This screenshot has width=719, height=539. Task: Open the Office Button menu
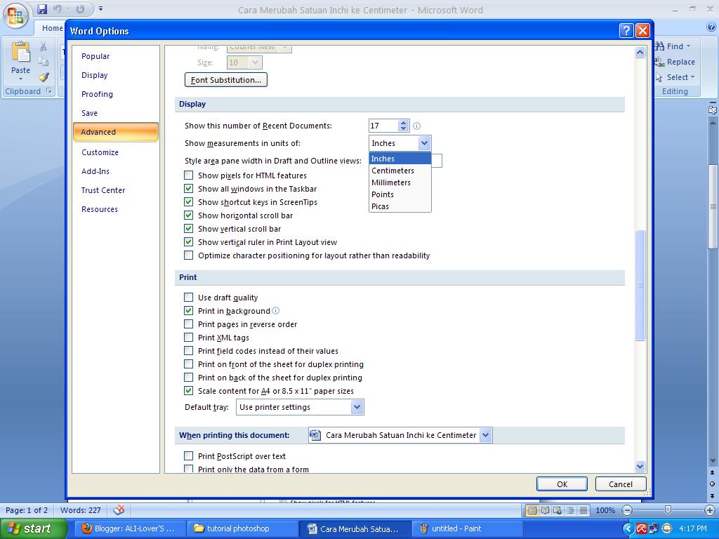15,16
